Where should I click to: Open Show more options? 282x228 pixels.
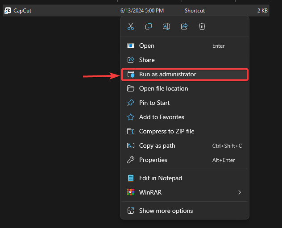[166, 211]
